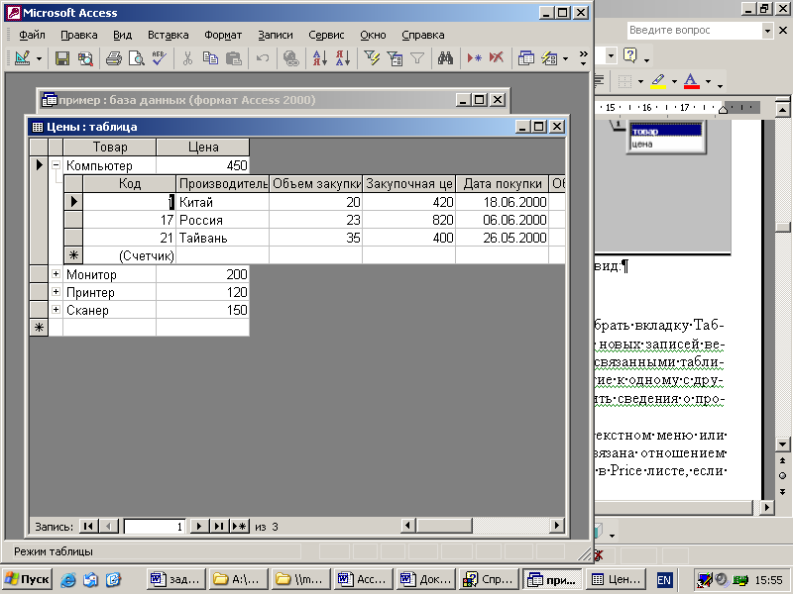Click the file Search icon

85,58
